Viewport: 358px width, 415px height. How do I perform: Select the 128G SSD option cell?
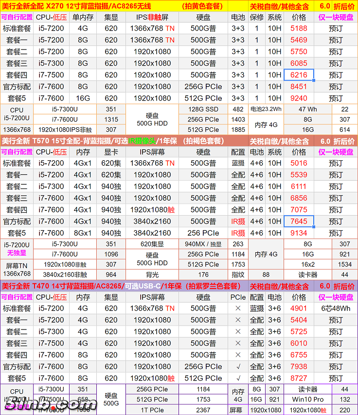(203, 109)
